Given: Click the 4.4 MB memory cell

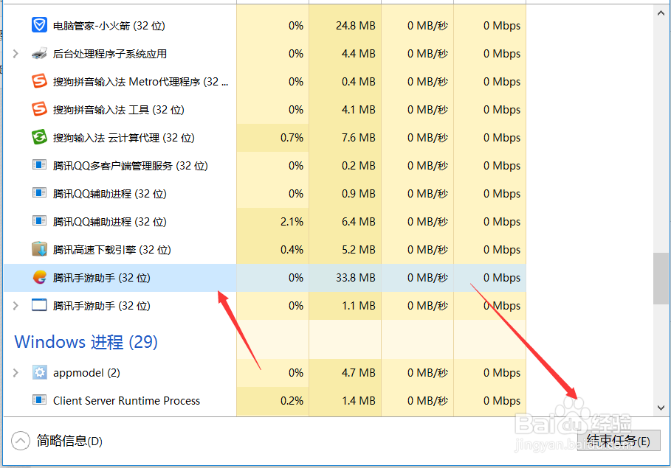Looking at the screenshot, I should 345,54.
